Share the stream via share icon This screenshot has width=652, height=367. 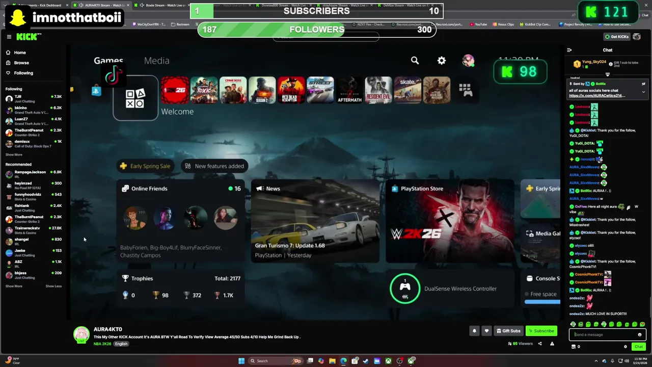click(x=540, y=344)
